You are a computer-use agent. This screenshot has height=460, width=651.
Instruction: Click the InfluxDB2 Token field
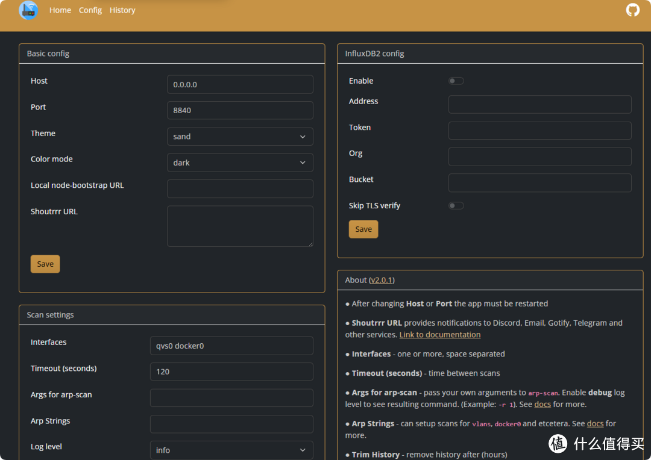click(539, 131)
